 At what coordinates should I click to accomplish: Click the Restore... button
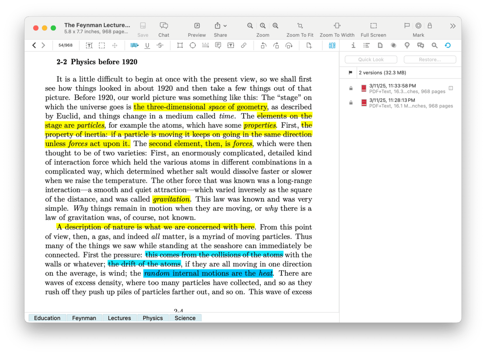tap(430, 60)
